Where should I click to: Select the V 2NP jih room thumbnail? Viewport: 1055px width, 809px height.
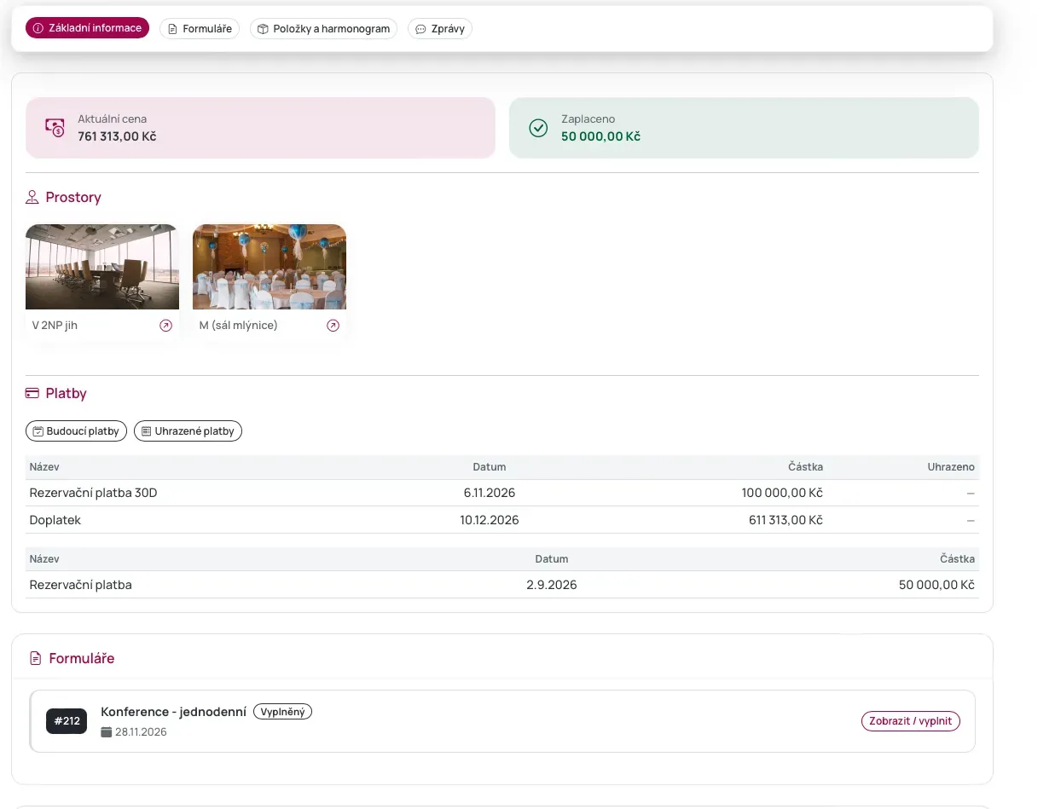(x=102, y=267)
